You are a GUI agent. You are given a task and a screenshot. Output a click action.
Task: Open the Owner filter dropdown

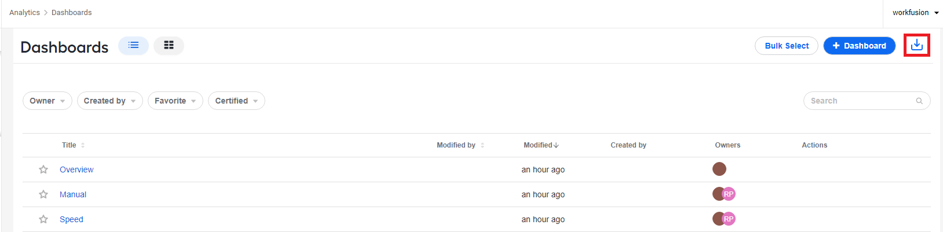47,101
